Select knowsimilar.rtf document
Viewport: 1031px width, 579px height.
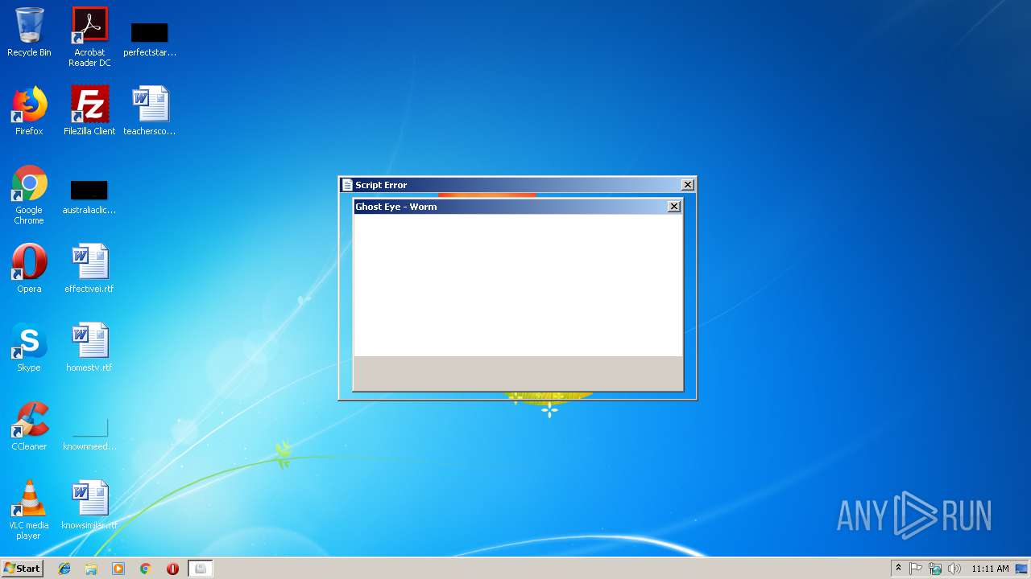click(89, 505)
